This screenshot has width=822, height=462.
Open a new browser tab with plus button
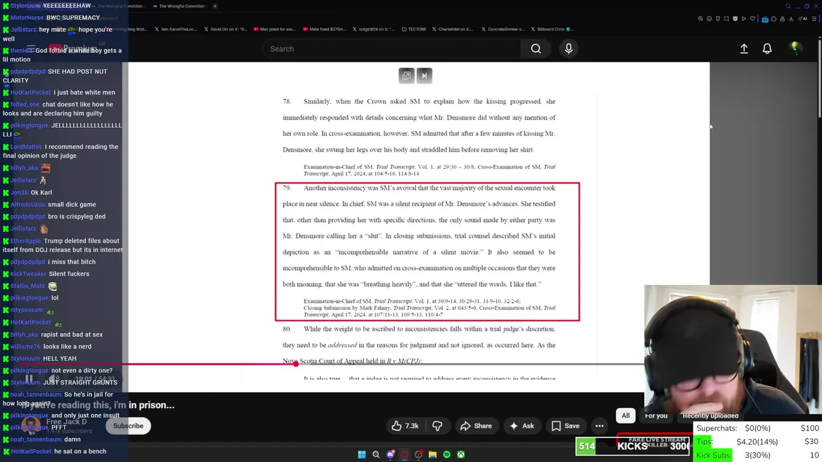tap(214, 6)
